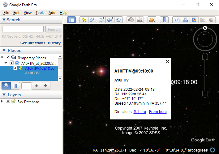Open the Tools menu
Image resolution: width=219 pixels, height=154 pixels.
40,13
